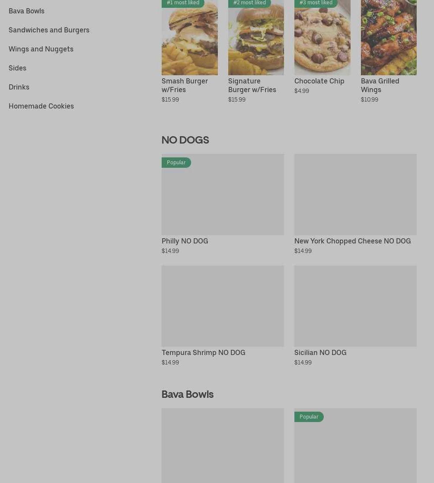Image resolution: width=434 pixels, height=483 pixels.
Task: Select Homemade Cookies category
Action: click(x=41, y=106)
